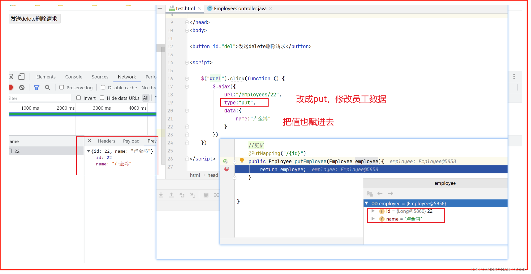This screenshot has height=274, width=531.
Task: Select request 22 in the network list
Action: coord(46,151)
